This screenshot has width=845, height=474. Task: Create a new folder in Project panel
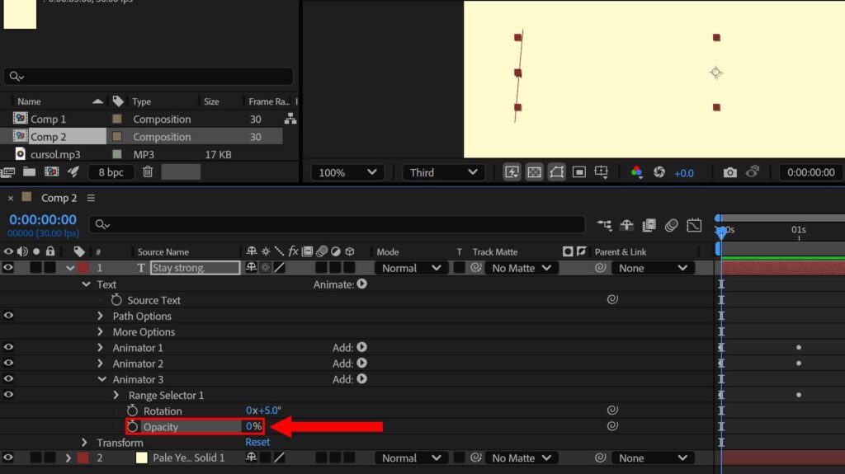point(29,171)
